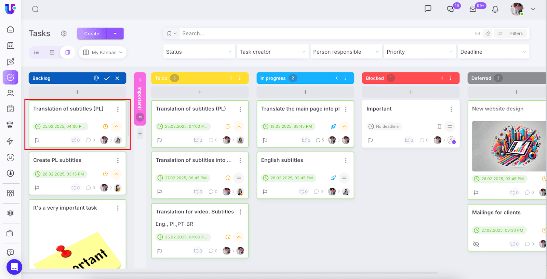Click the Tasks settings gear icon
547x279 pixels.
(x=64, y=33)
